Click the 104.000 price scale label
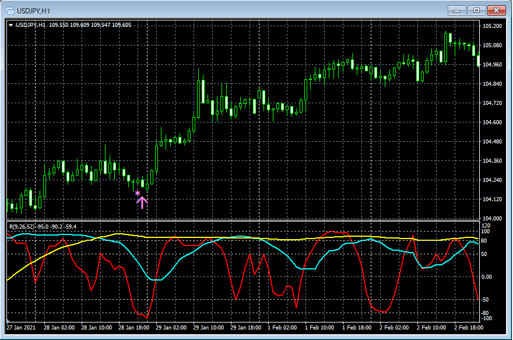Viewport: 513px width, 340px height. (x=492, y=219)
